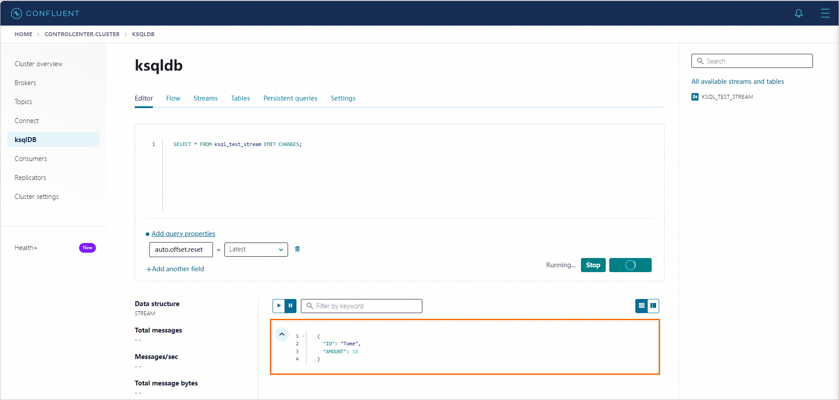Delete the auto.offset.reset property

click(297, 249)
